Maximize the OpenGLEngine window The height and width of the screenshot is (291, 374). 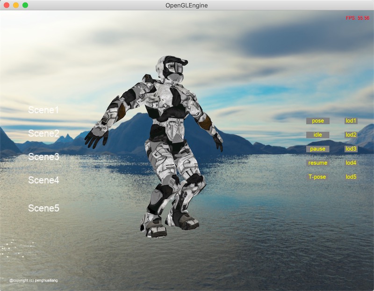pyautogui.click(x=25, y=5)
